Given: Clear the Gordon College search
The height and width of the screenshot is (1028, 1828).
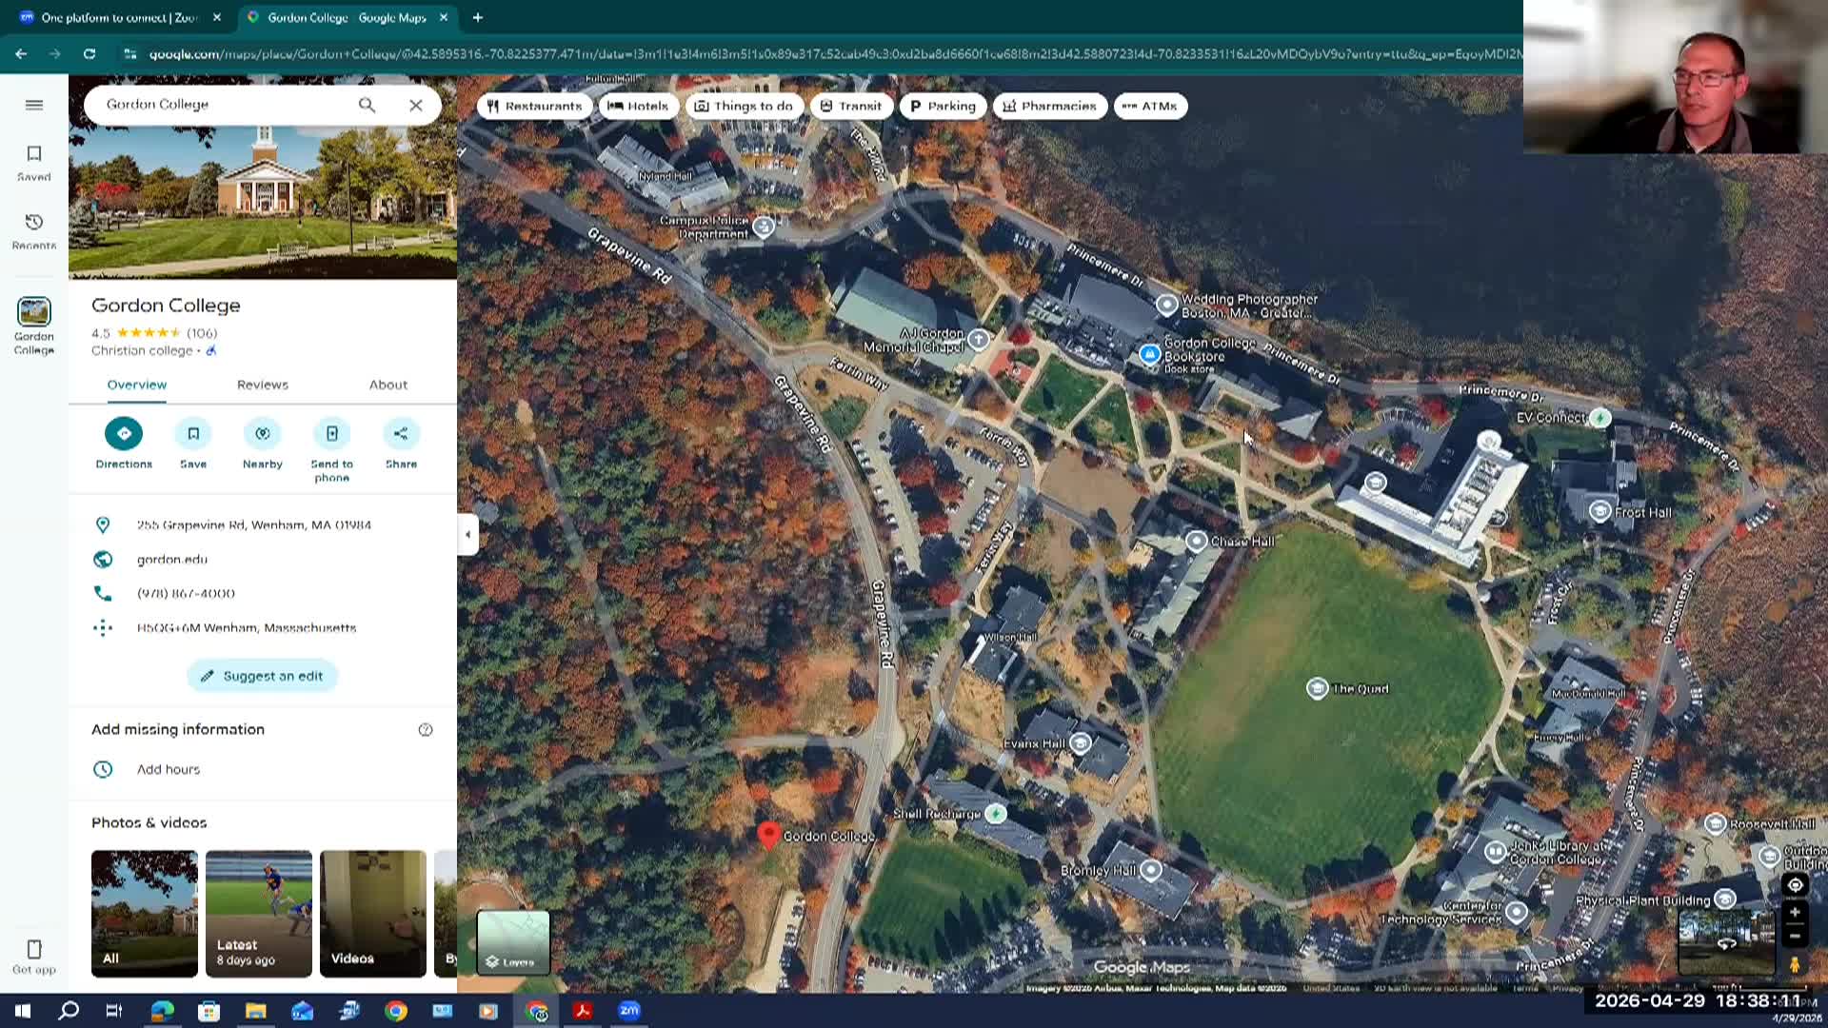Looking at the screenshot, I should (x=416, y=105).
